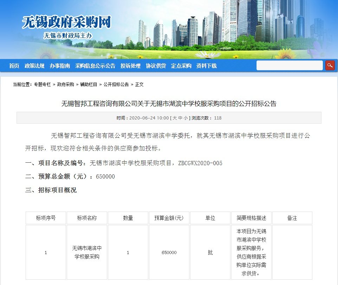Open the 首页 navigation item
The width and height of the screenshot is (338, 285).
(14, 66)
